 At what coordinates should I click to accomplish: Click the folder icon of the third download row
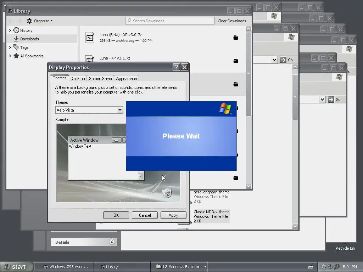236,84
